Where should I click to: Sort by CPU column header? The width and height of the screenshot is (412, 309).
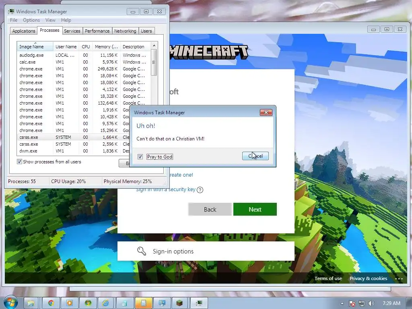86,47
